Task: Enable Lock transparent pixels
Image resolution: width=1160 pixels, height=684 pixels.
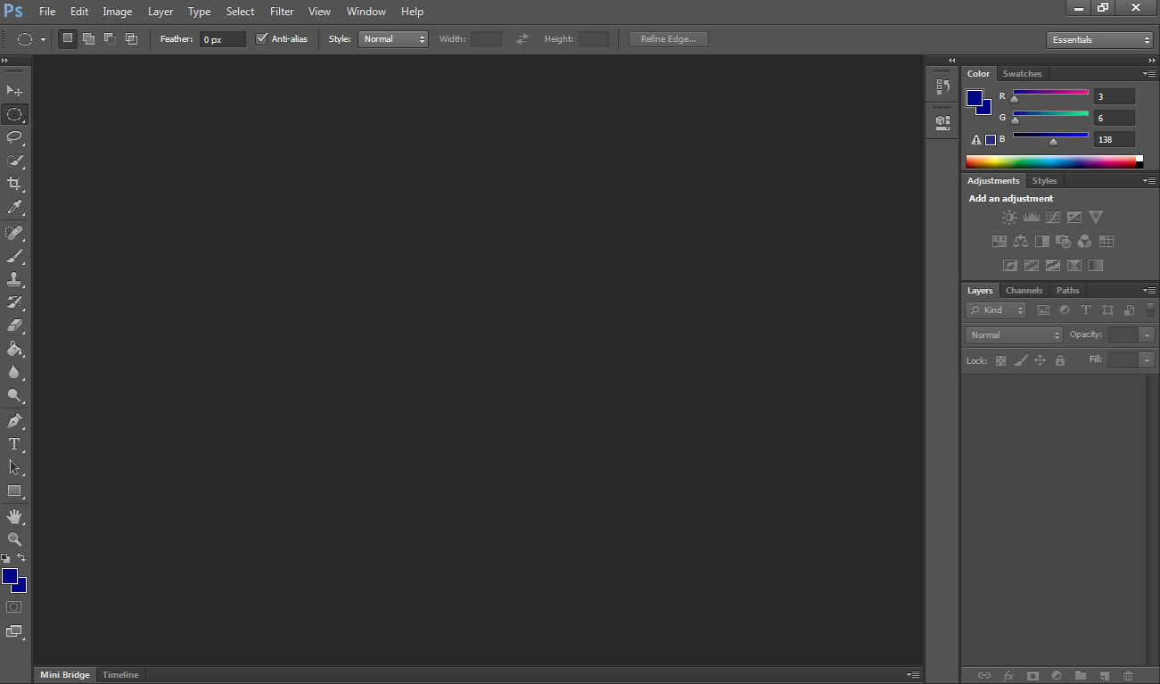Action: coord(1000,359)
